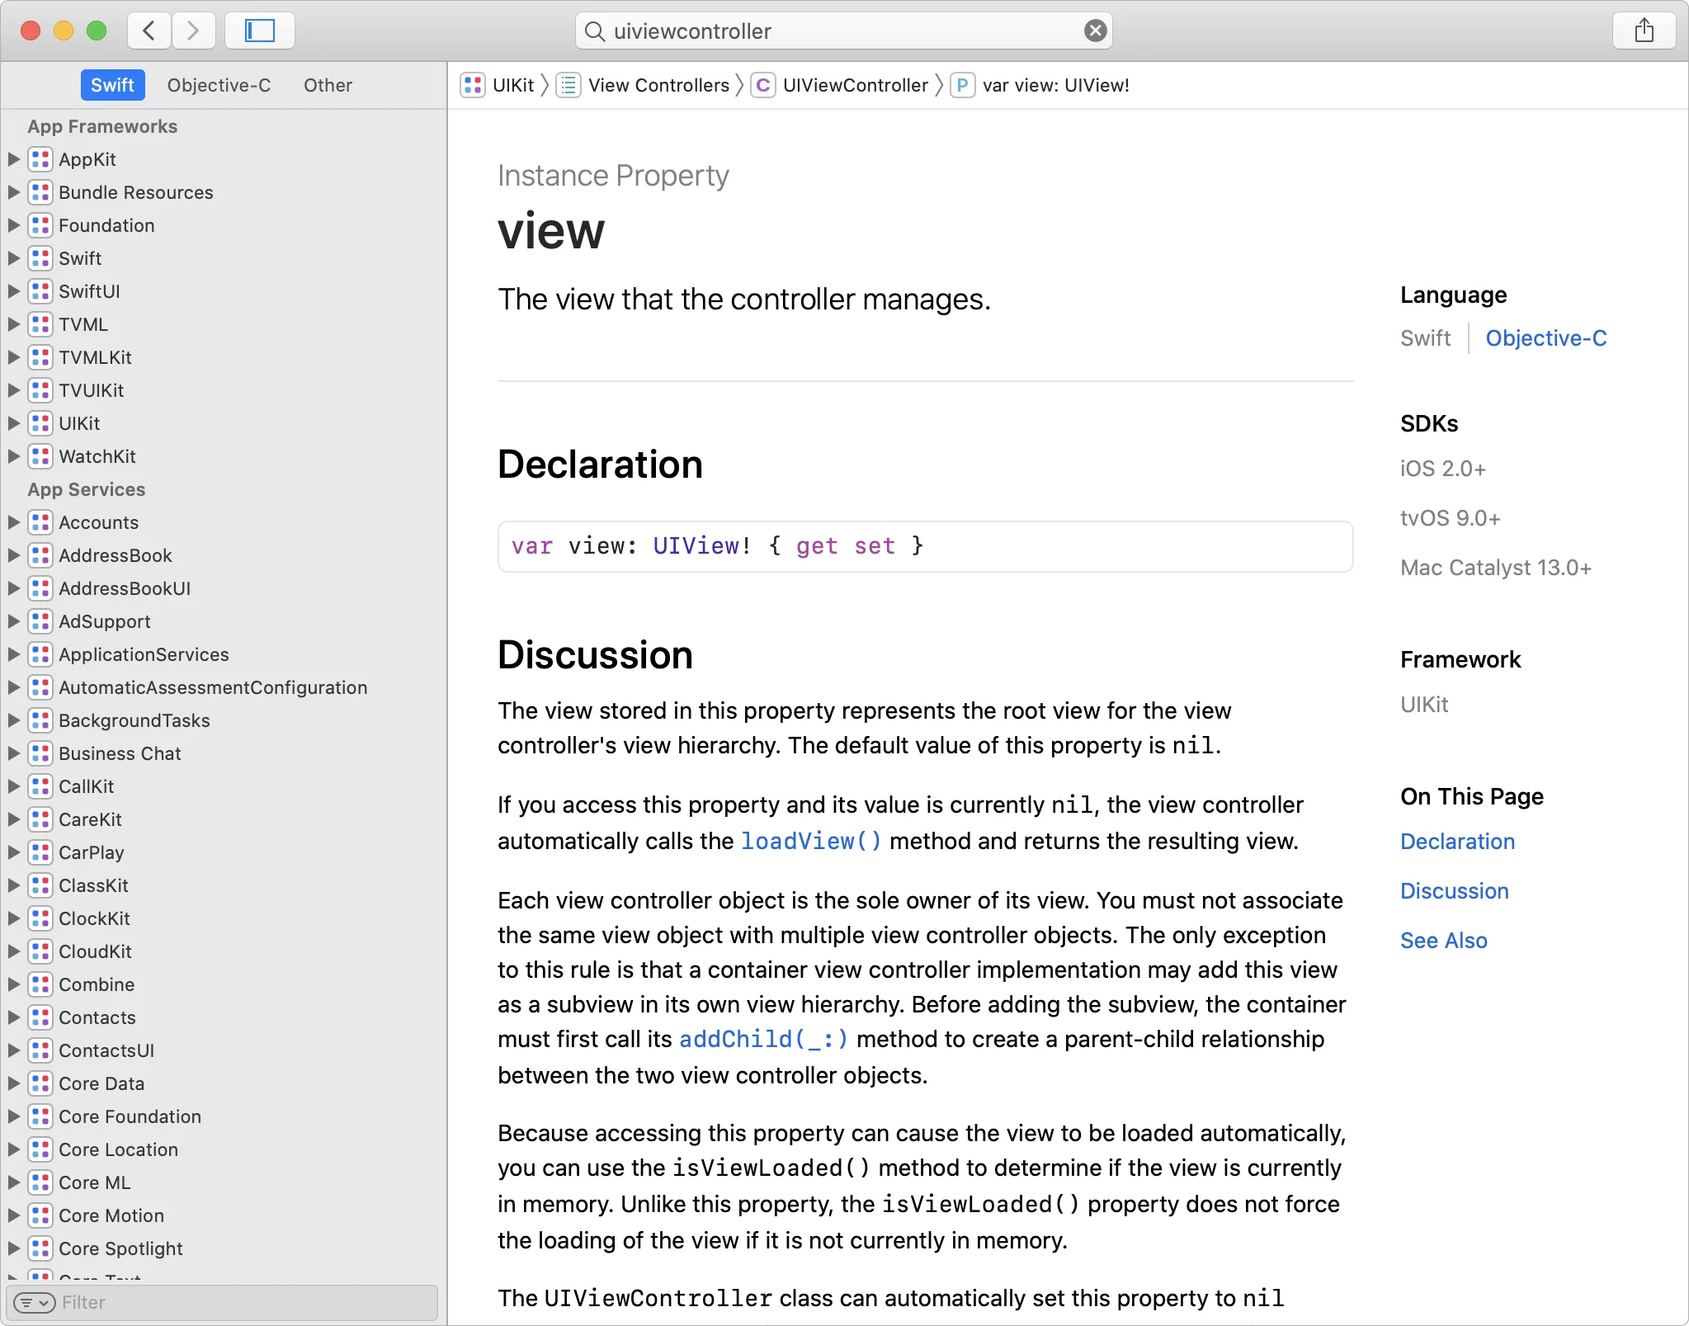Click the CarPlay framework icon
The image size is (1689, 1326).
coord(40,852)
